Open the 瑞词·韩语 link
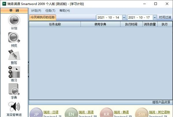Screen dimensions: 173x117 (x=121, y=112)
